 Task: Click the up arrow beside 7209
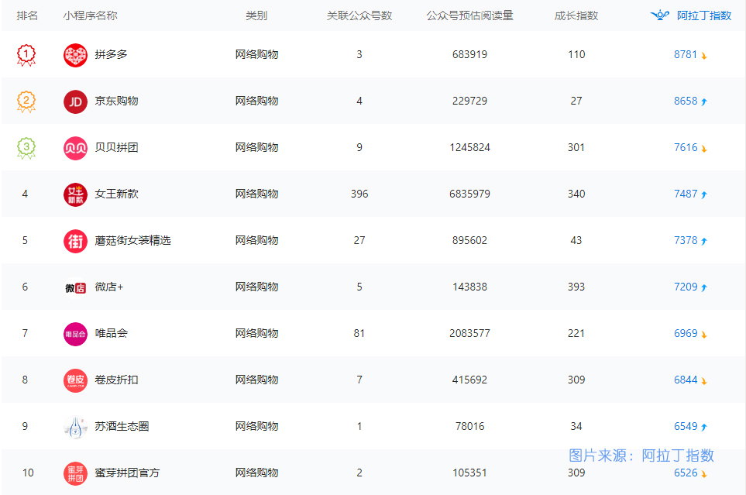pos(704,287)
